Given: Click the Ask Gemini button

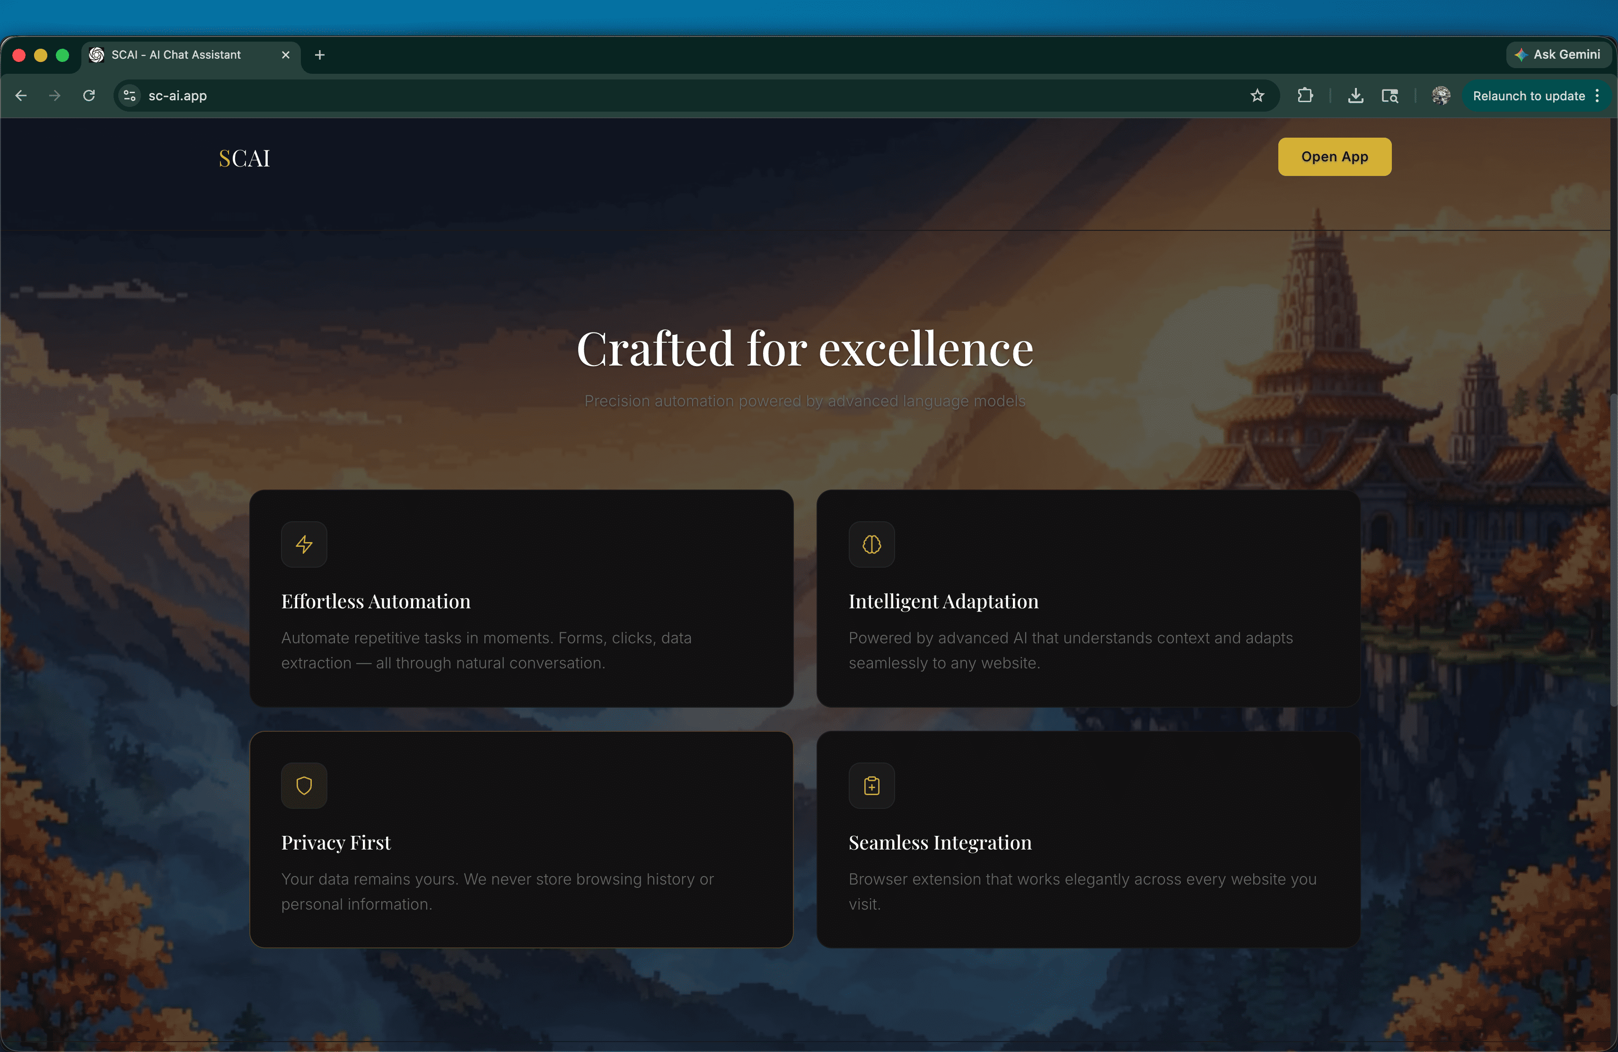Looking at the screenshot, I should (1558, 54).
